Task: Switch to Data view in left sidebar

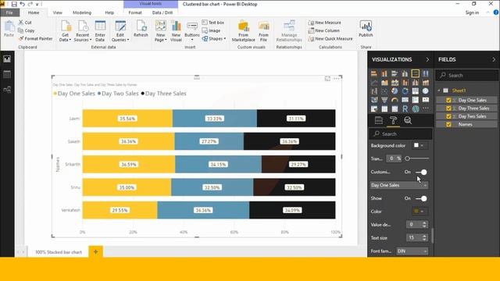Action: pos(7,75)
